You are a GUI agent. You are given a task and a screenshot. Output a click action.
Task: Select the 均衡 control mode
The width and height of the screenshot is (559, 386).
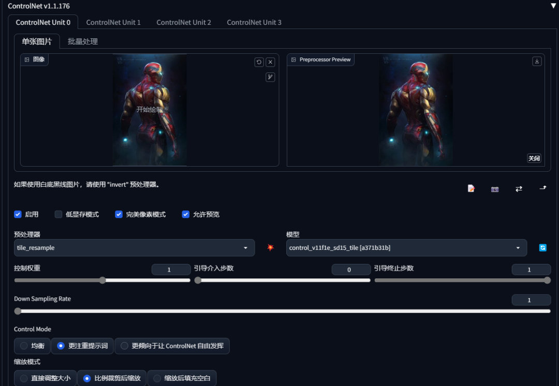[x=32, y=346]
